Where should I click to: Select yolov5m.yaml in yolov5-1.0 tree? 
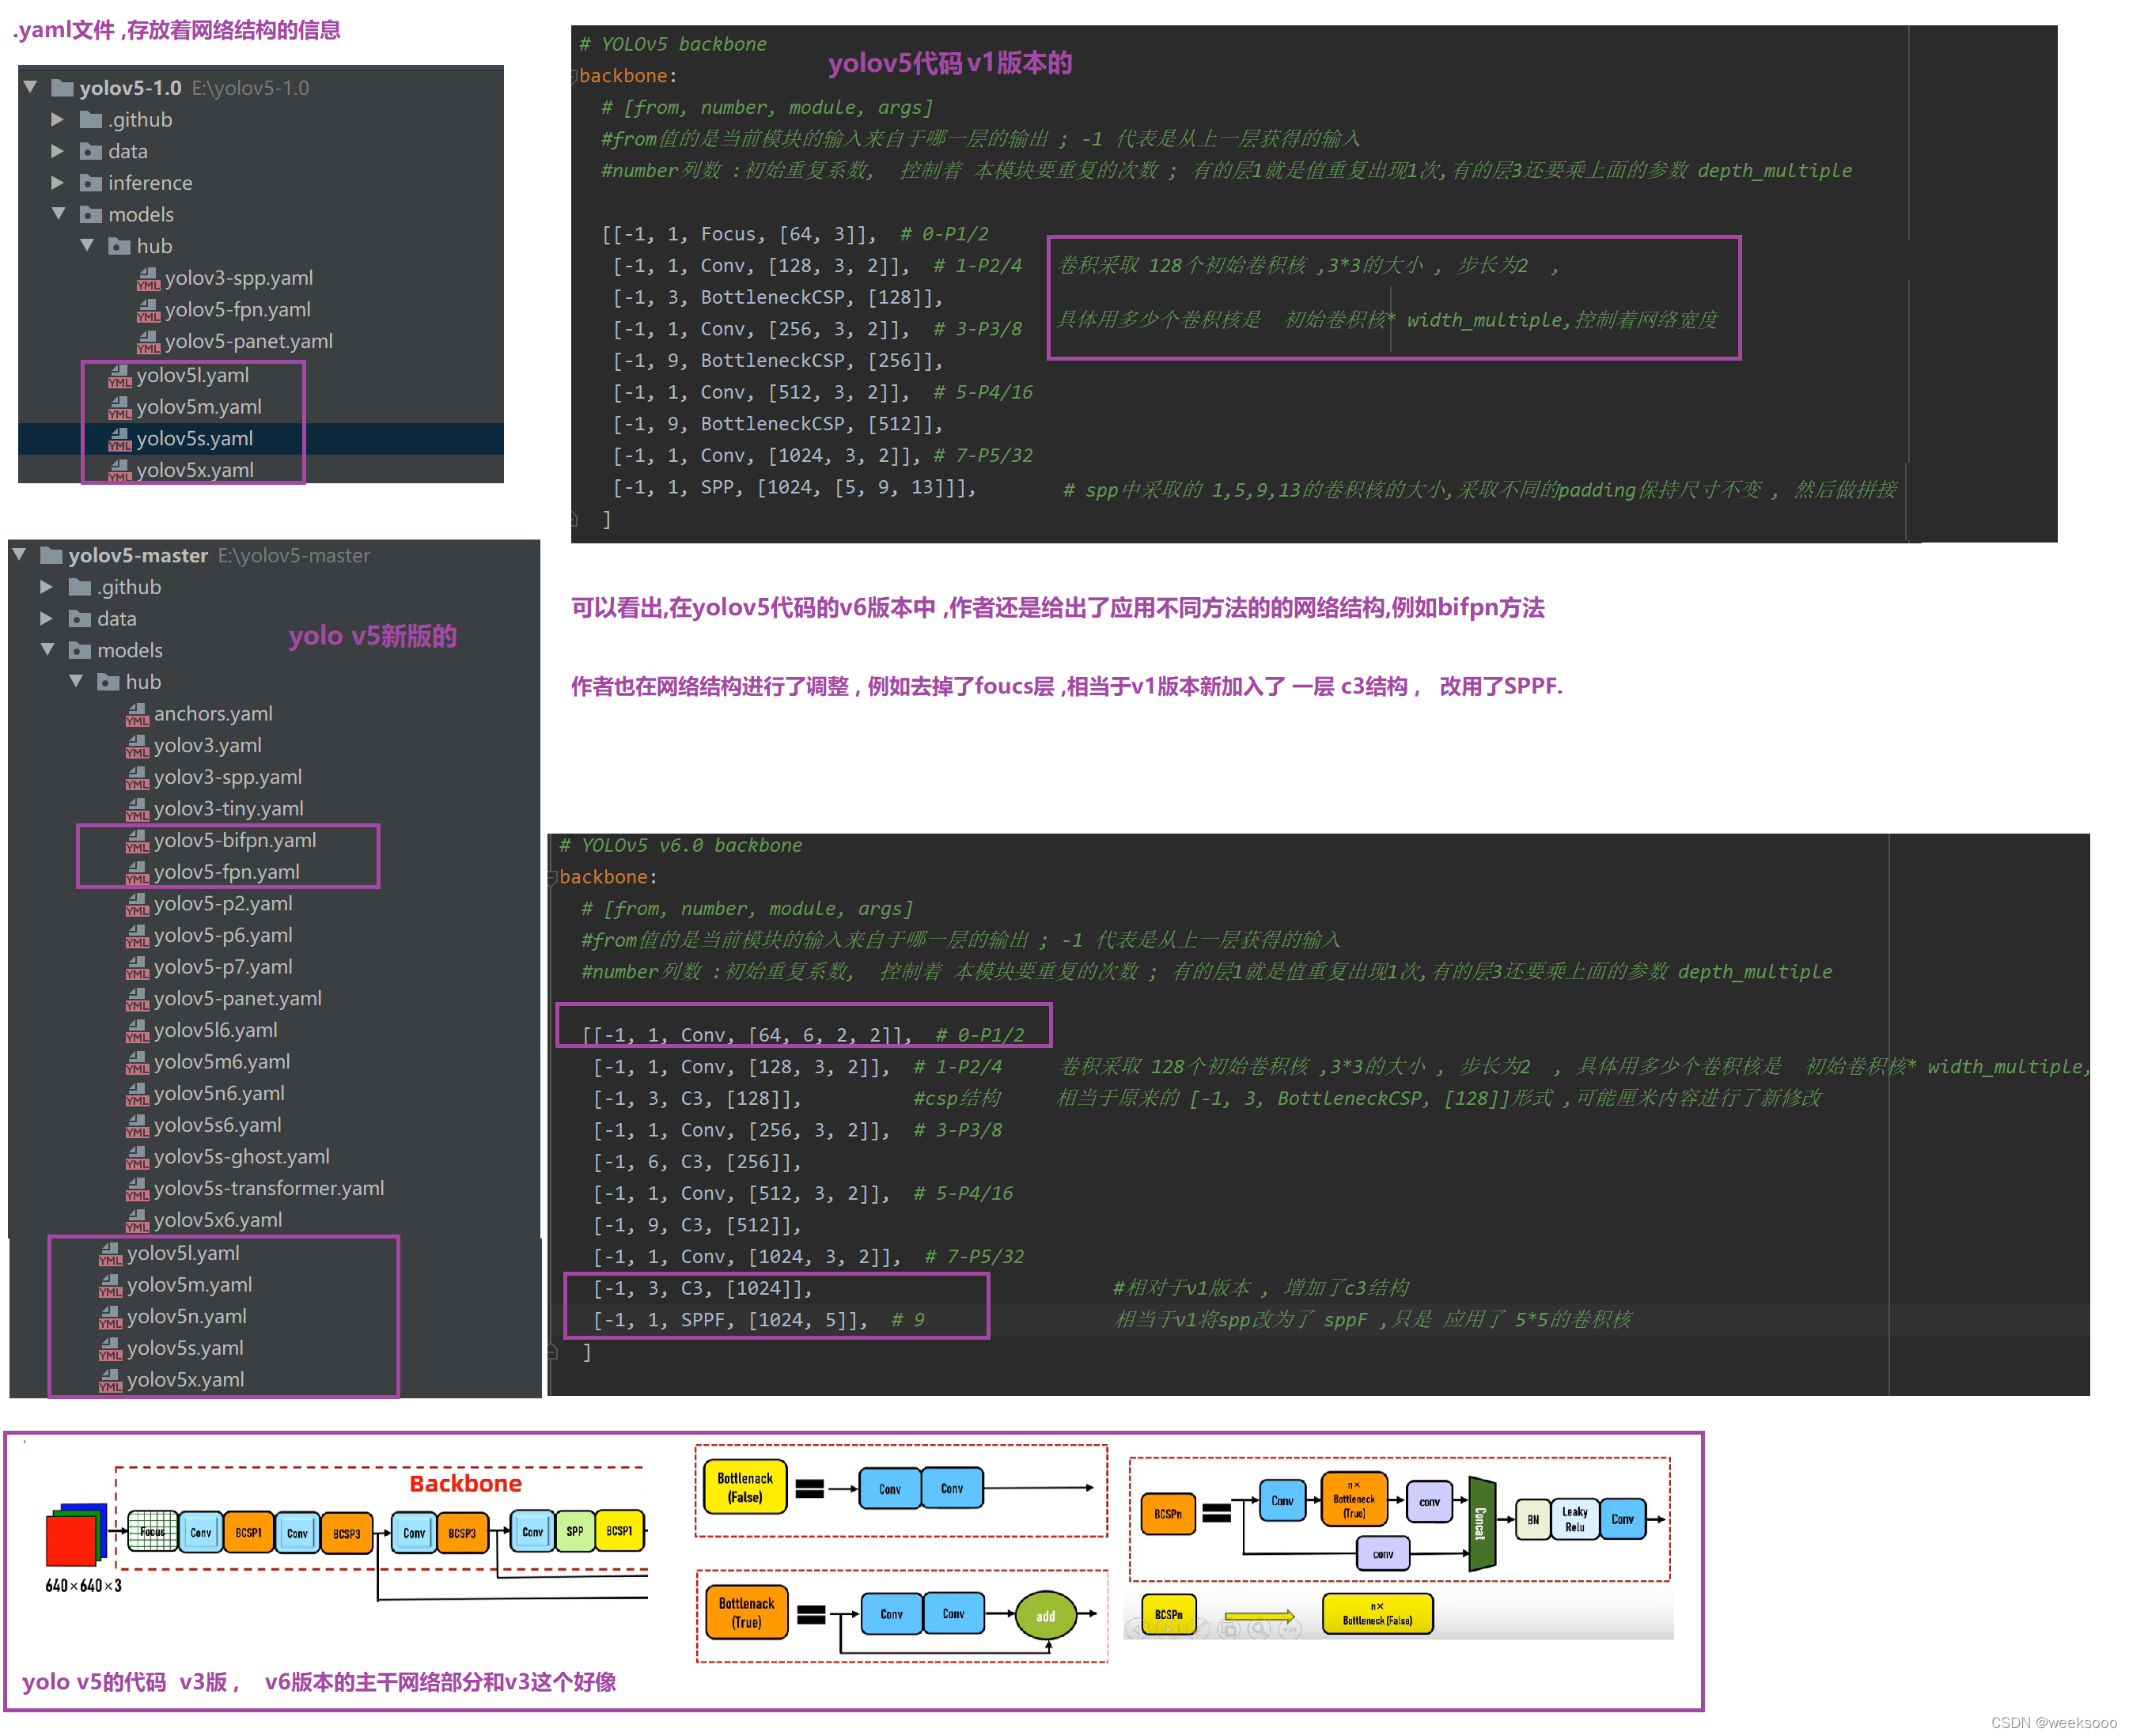198,407
